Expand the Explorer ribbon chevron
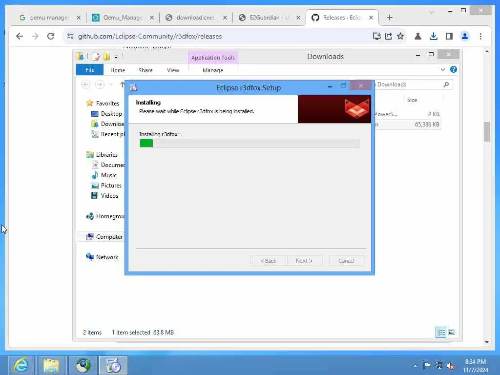Image resolution: width=500 pixels, height=375 pixels. [442, 69]
